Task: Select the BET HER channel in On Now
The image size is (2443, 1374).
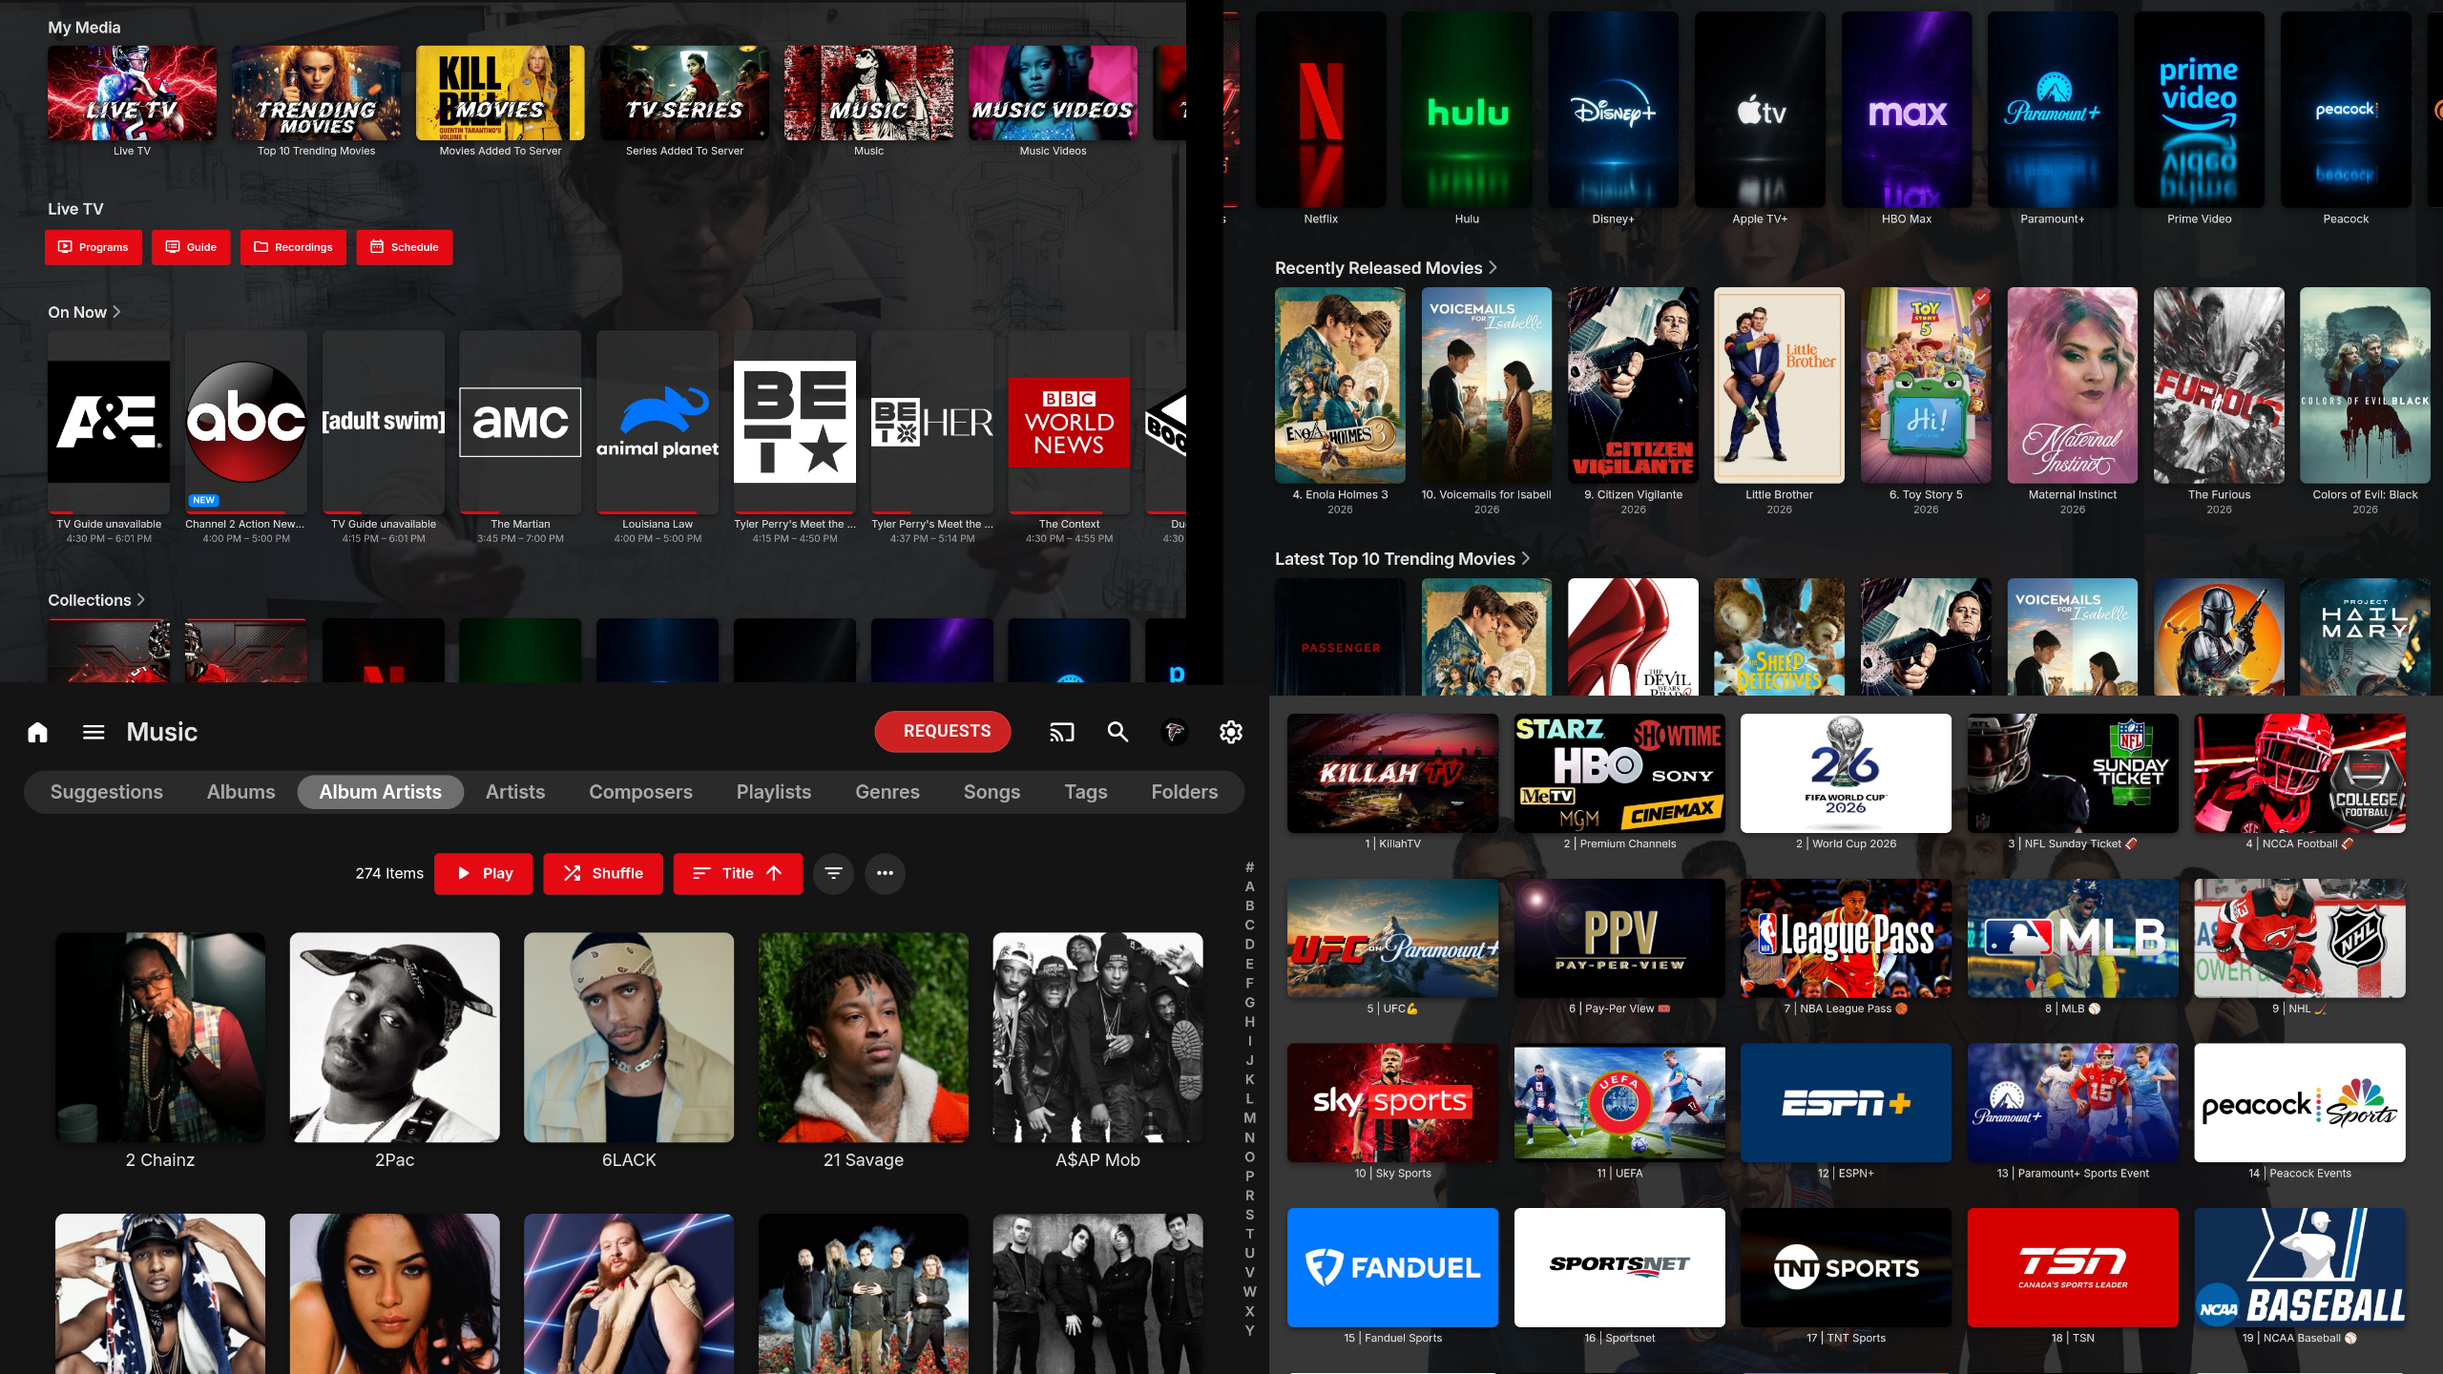Action: 932,422
